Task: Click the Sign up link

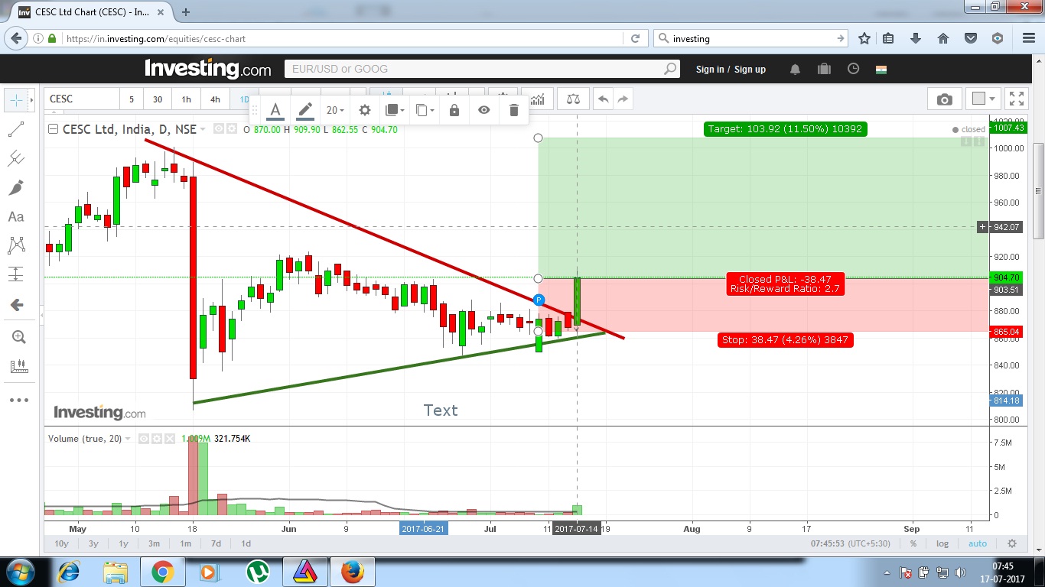Action: (750, 70)
